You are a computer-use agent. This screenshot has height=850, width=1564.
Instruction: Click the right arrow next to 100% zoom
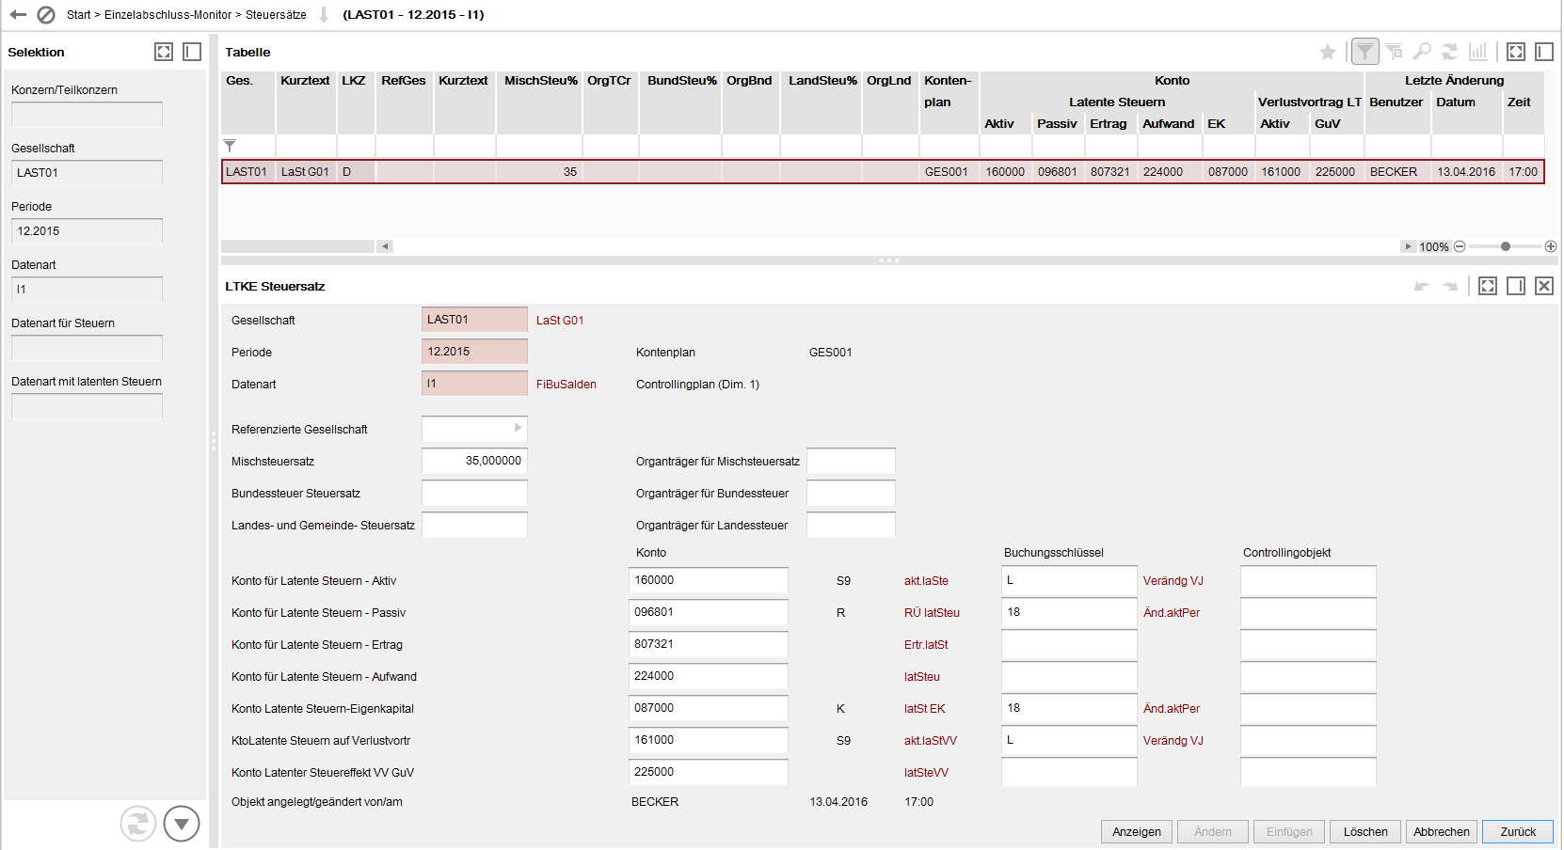pyautogui.click(x=1409, y=246)
